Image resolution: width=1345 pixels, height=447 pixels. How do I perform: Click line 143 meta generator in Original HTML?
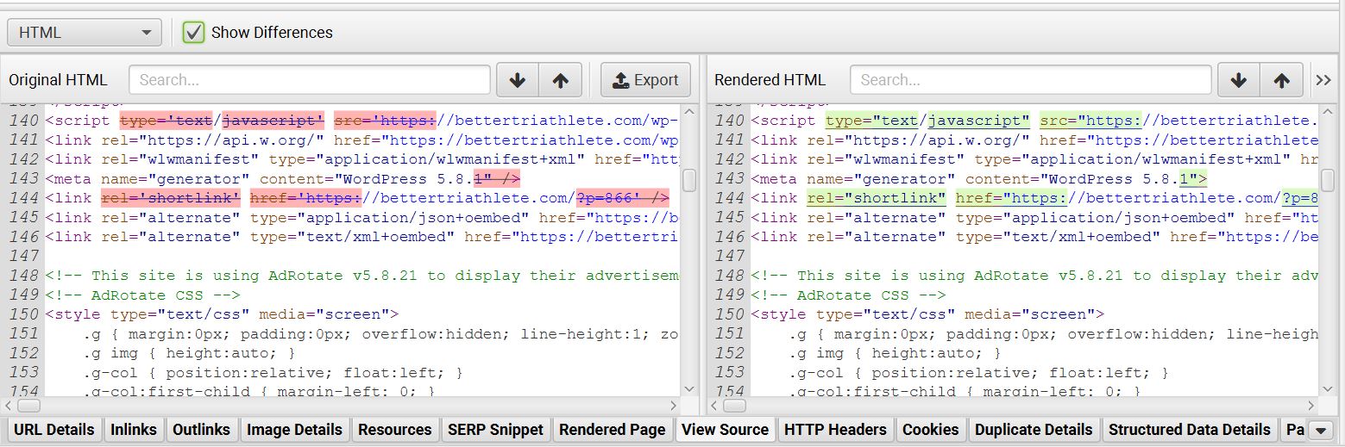283,179
